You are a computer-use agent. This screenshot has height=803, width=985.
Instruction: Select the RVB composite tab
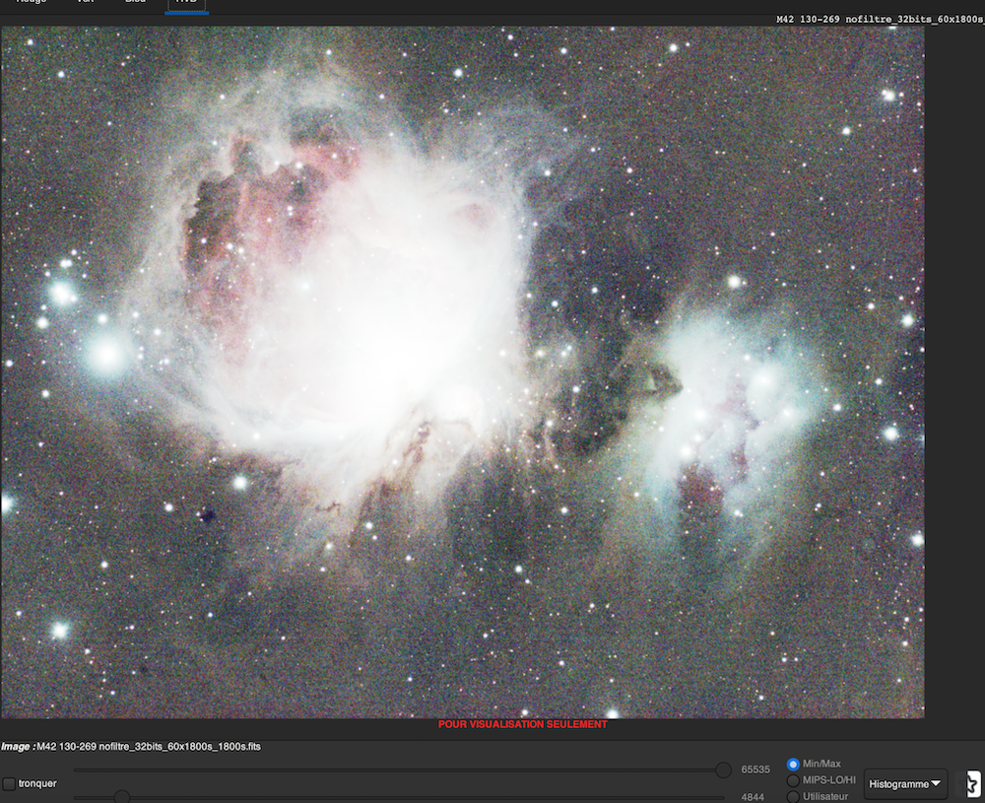pos(186,3)
